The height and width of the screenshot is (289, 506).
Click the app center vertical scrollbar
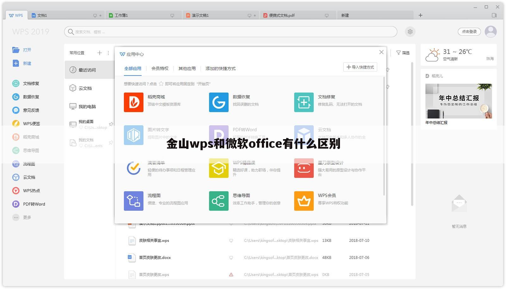[x=384, y=136]
